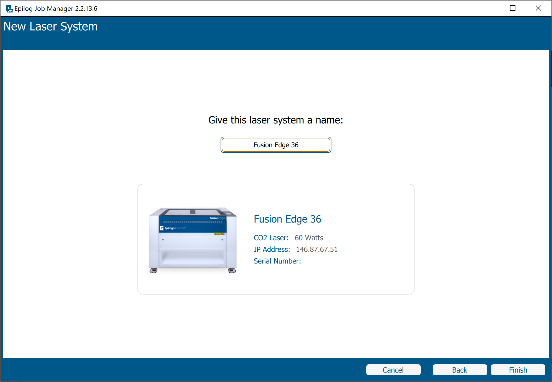
Task: Click the Epilog Job Manager title bar text
Action: click(x=56, y=9)
